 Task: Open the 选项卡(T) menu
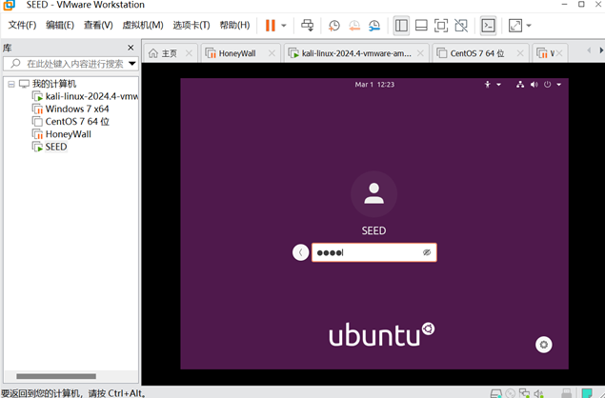tap(192, 26)
